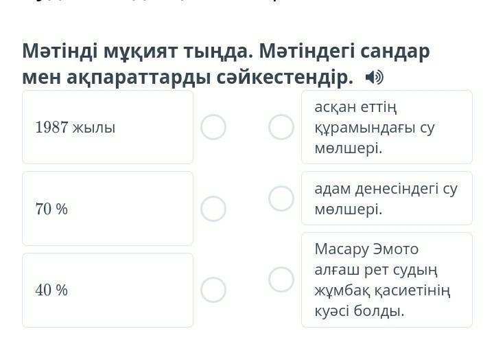Choose the circle for адам денесіндегі су мөлшері
Viewport: 494px width, 351px height.
coord(281,199)
